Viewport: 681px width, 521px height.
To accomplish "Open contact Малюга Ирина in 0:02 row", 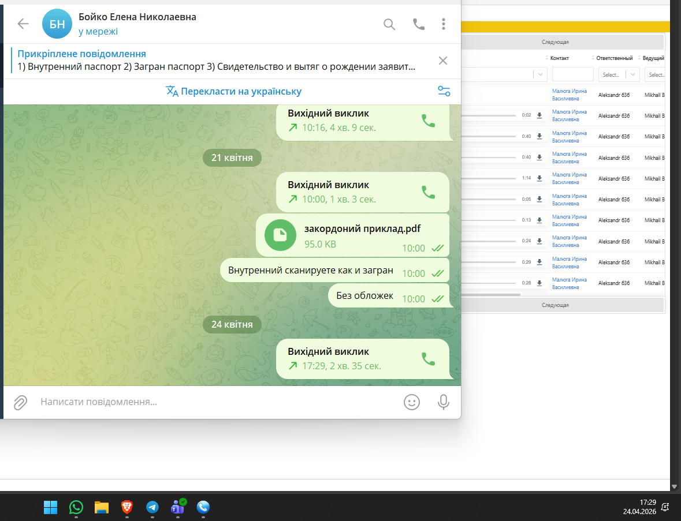I will [570, 115].
